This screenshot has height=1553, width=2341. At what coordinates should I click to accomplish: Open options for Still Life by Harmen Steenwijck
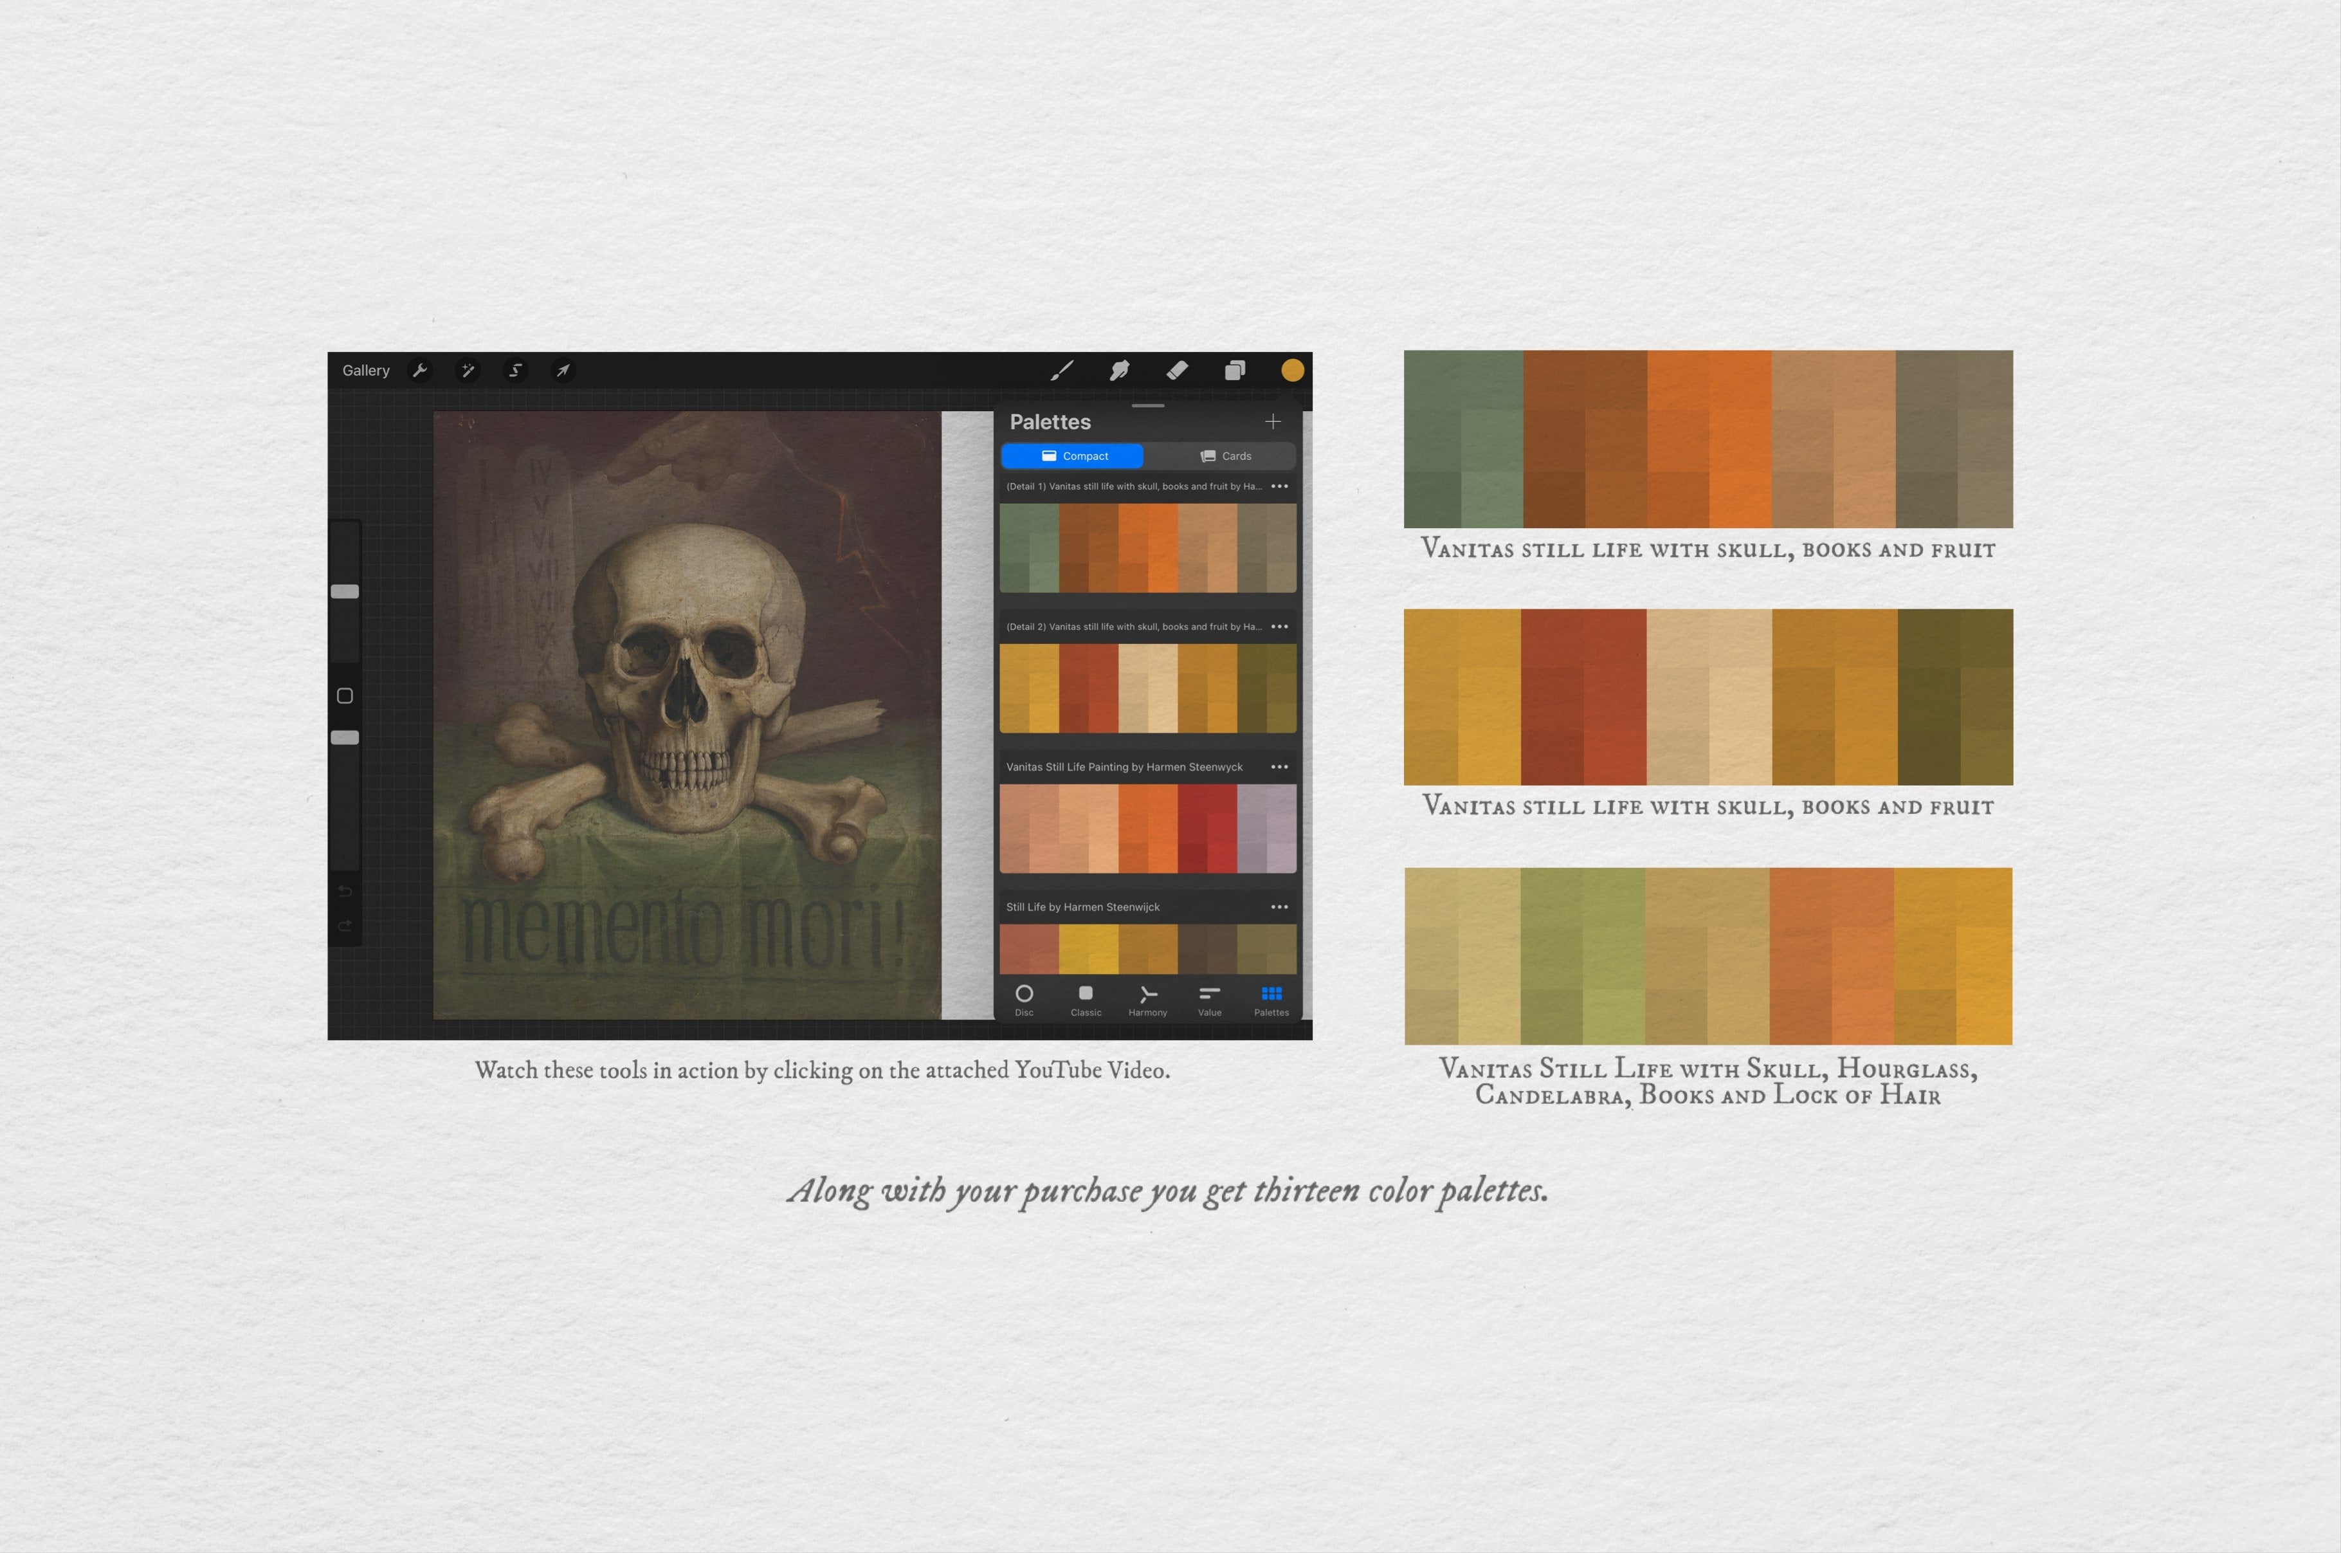[x=1280, y=906]
